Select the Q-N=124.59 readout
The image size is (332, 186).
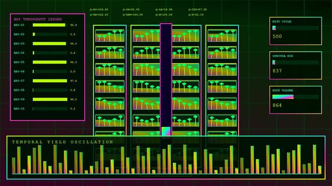(x=164, y=15)
